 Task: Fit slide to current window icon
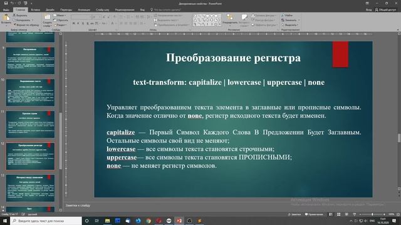(x=398, y=214)
